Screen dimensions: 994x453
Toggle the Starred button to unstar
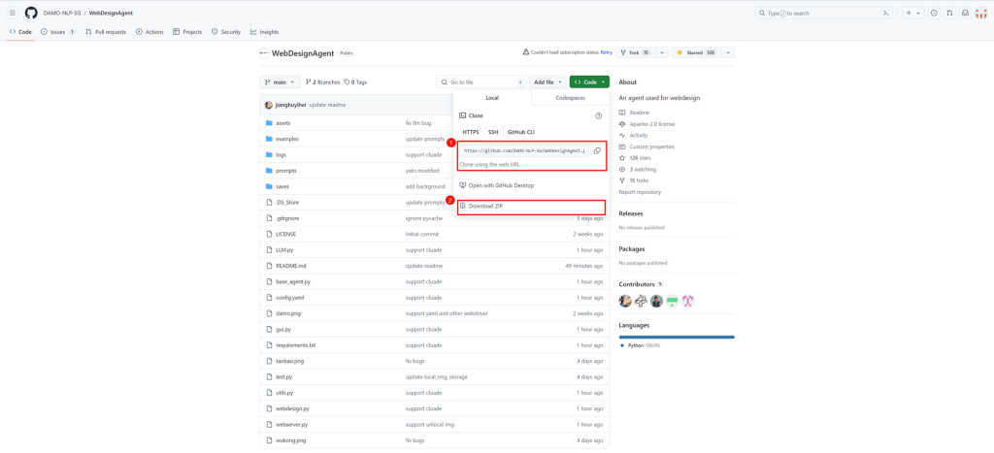tap(695, 52)
